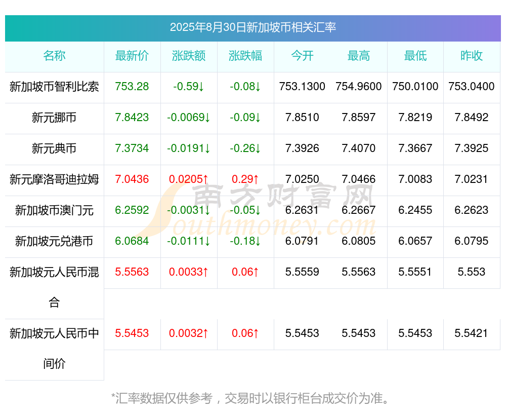Click the low value 750.0100
The image size is (506, 414).
click(x=415, y=86)
